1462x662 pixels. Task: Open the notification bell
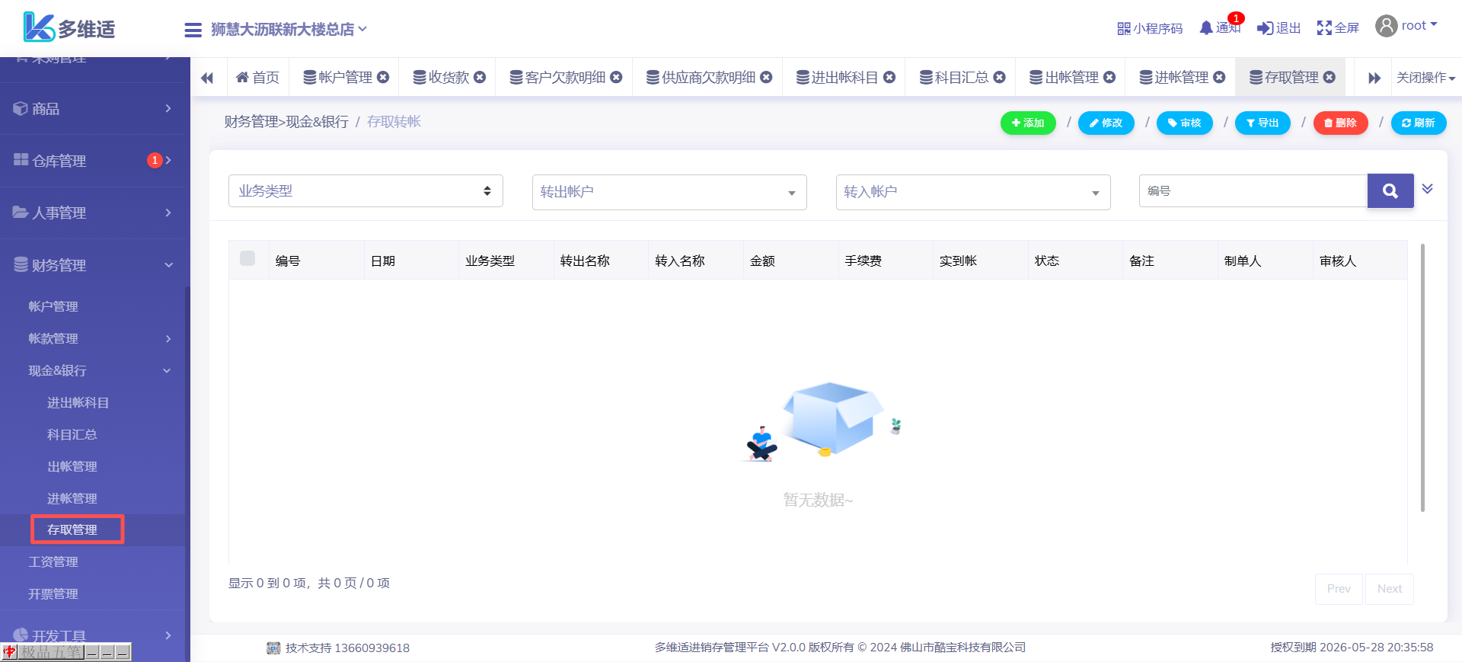coord(1206,28)
